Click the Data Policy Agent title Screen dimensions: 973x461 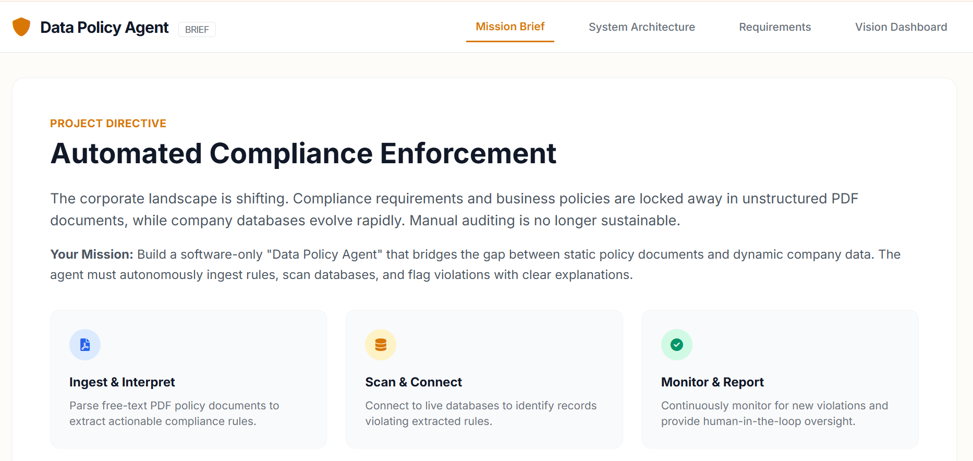click(104, 28)
